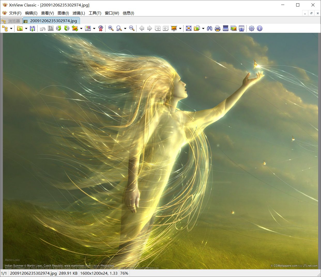Open the browser tree view icon
Screen dimensions: 321x277
pyautogui.click(x=5, y=28)
